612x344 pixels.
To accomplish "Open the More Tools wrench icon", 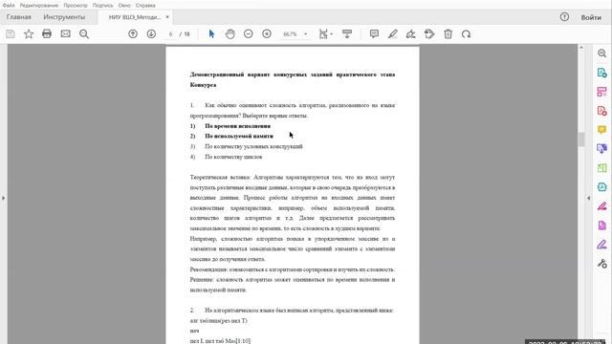I will 601,264.
